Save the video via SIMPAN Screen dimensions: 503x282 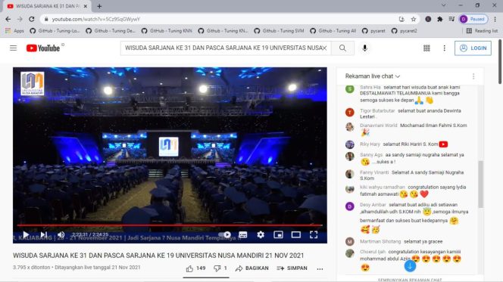(x=292, y=268)
